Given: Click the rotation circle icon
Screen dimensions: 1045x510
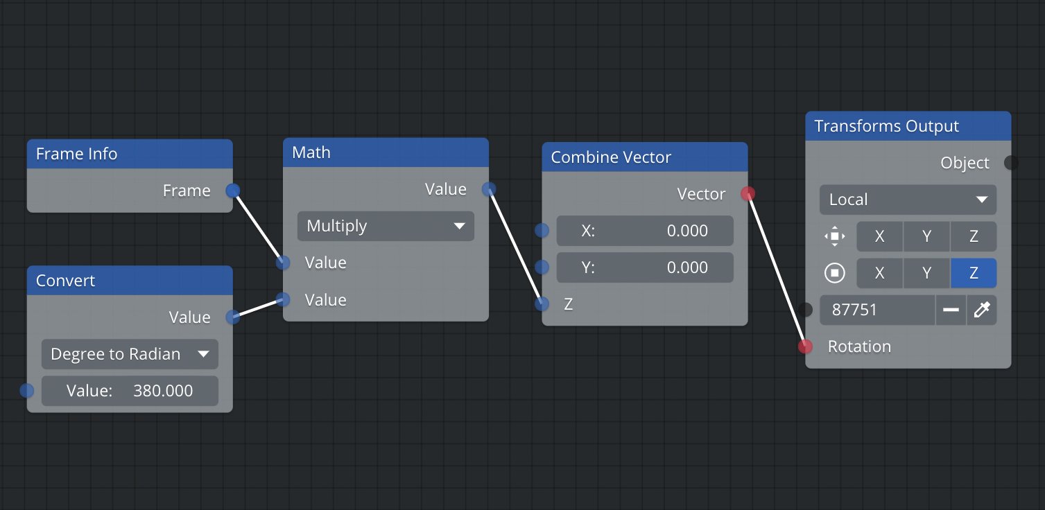Looking at the screenshot, I should [x=834, y=273].
